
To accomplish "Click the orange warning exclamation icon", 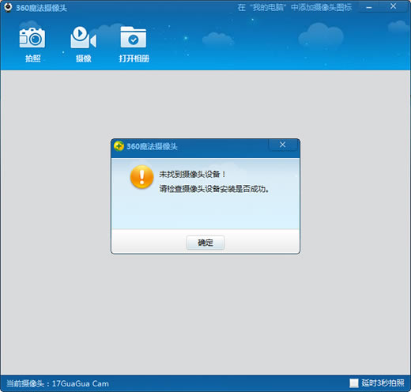I will (141, 176).
